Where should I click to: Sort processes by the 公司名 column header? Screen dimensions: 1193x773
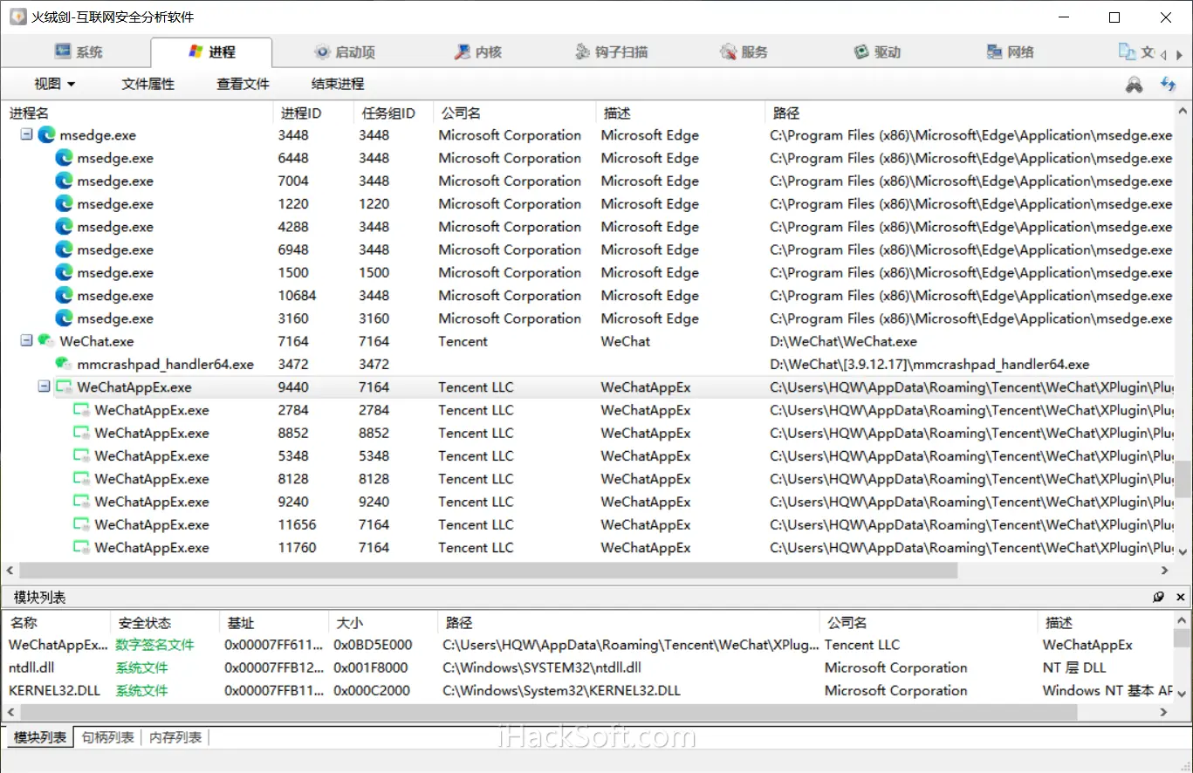tap(515, 113)
